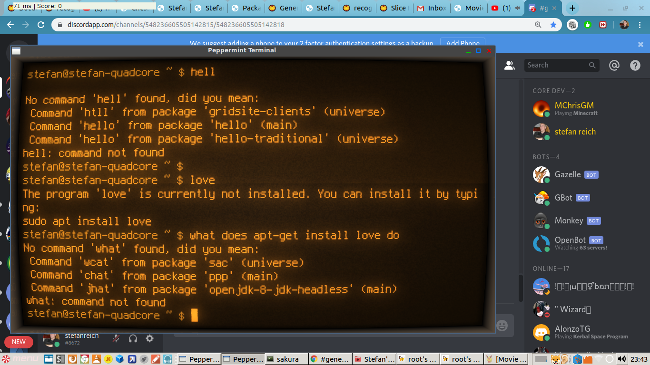Open Discord user settings gear
The height and width of the screenshot is (365, 650).
coord(149,338)
